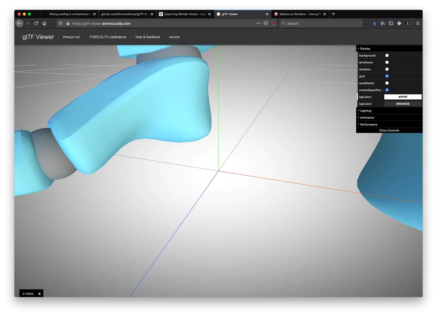The height and width of the screenshot is (316, 437).
Task: Click the globe notification extension icon
Action: [x=399, y=23]
